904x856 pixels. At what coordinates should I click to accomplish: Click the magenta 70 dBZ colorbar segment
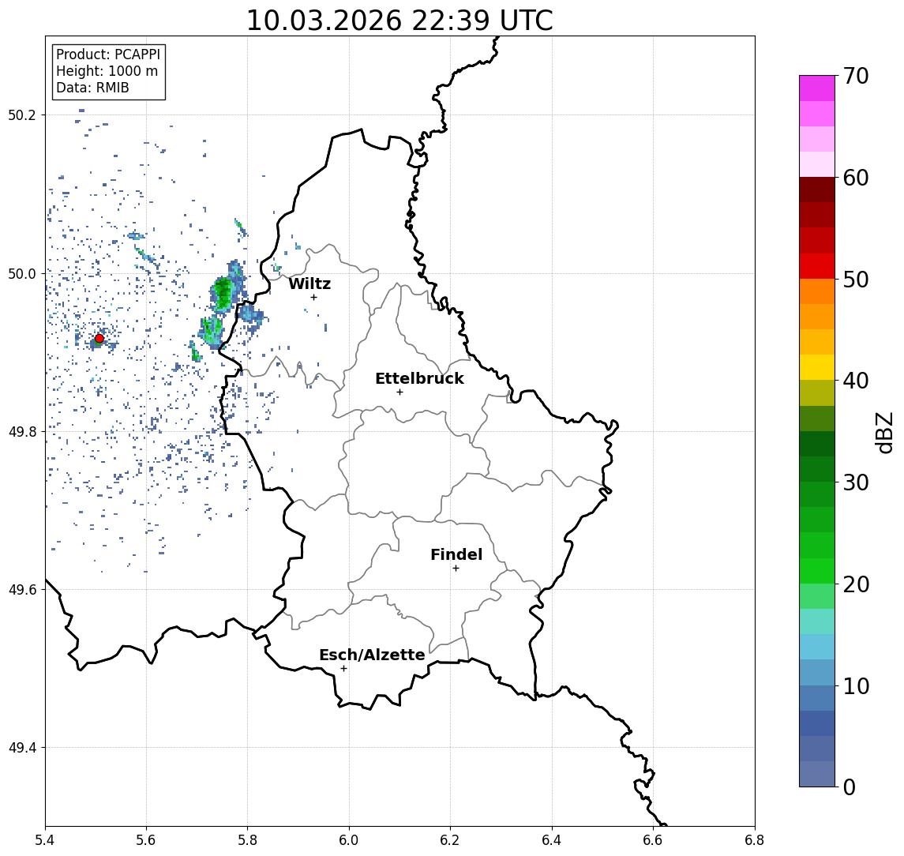[x=816, y=88]
